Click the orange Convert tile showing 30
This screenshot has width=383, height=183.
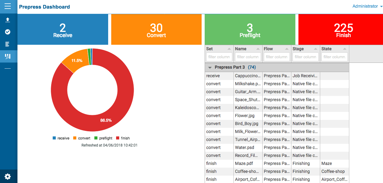click(x=156, y=29)
